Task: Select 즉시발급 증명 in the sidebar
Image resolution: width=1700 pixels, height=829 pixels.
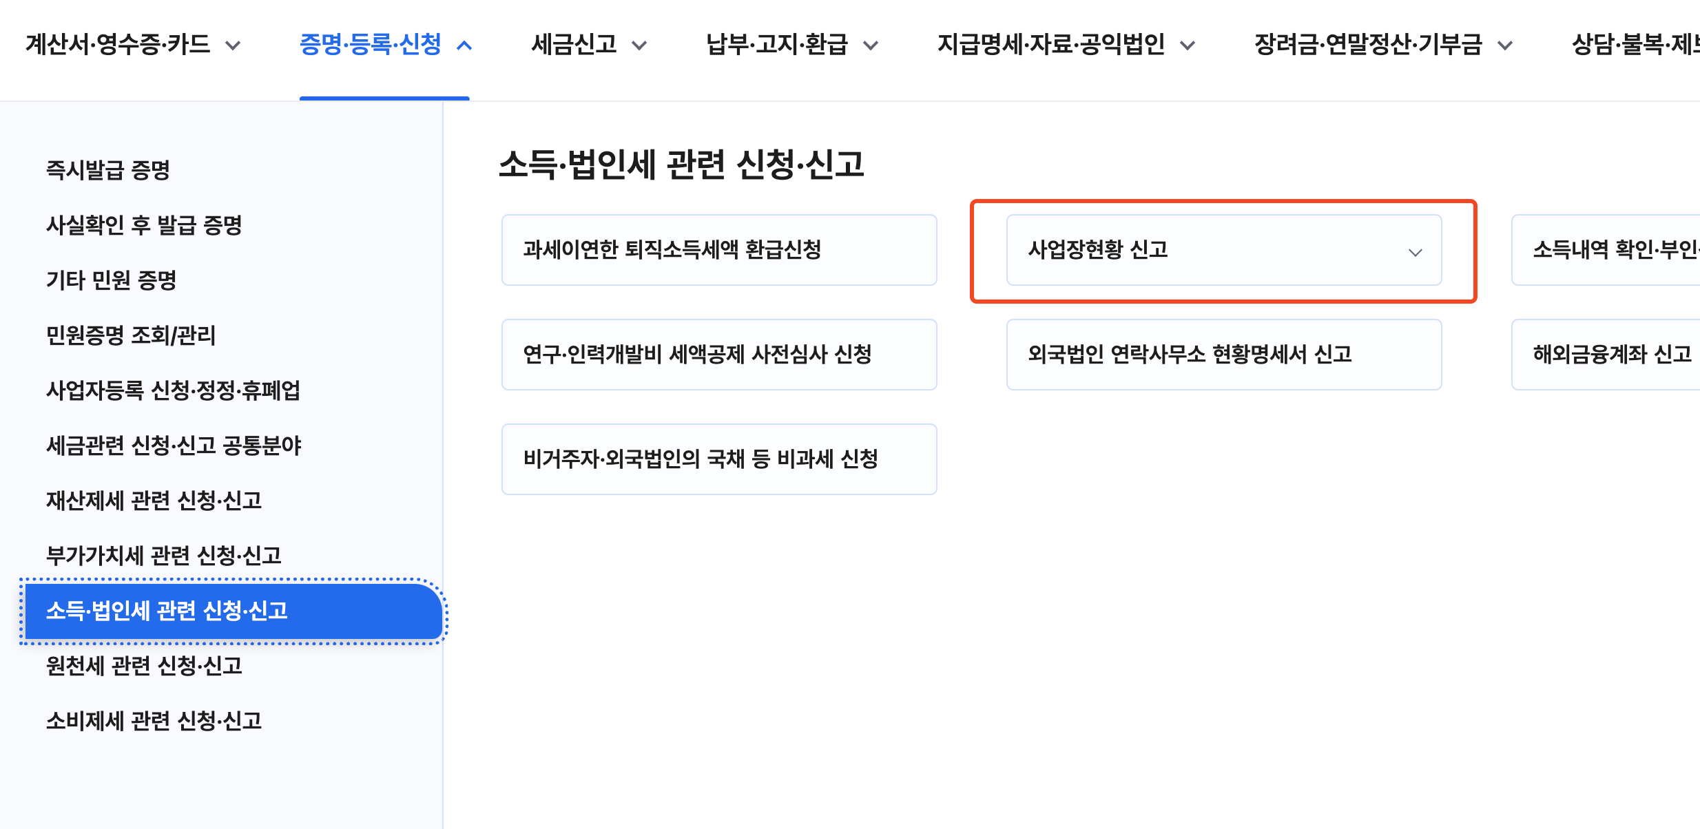Action: [x=108, y=170]
